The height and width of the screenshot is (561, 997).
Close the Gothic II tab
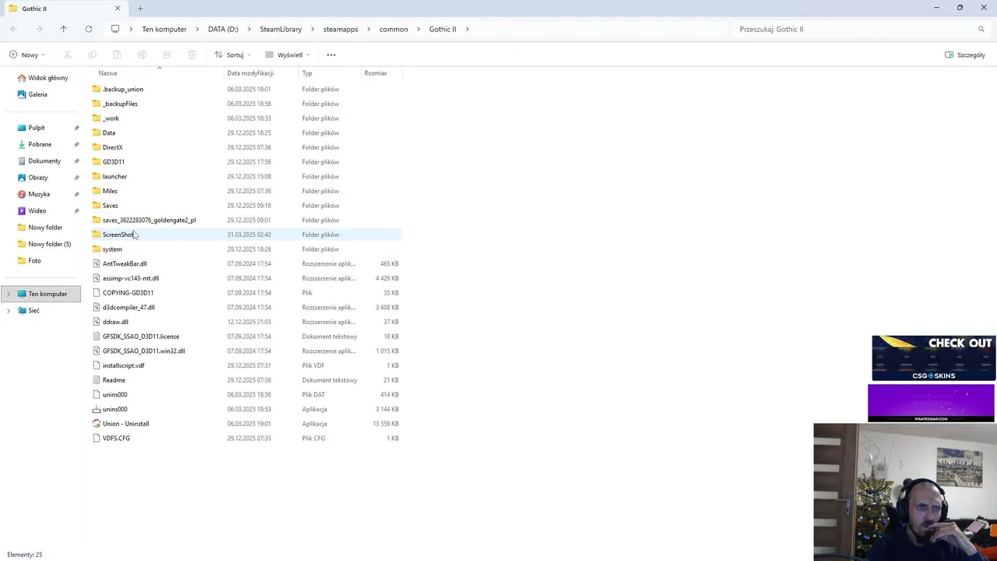click(x=118, y=9)
